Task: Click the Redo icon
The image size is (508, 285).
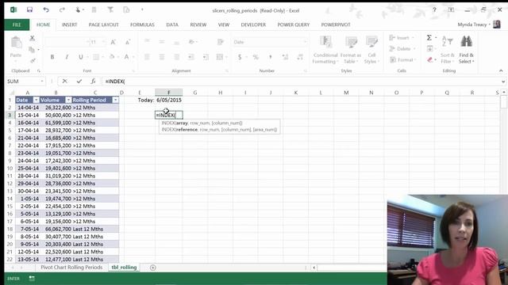Action: tap(62, 9)
